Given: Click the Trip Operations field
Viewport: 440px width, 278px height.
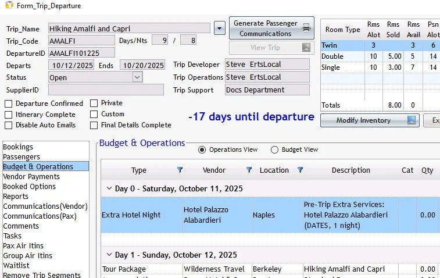Looking at the screenshot, I should pyautogui.click(x=267, y=77).
